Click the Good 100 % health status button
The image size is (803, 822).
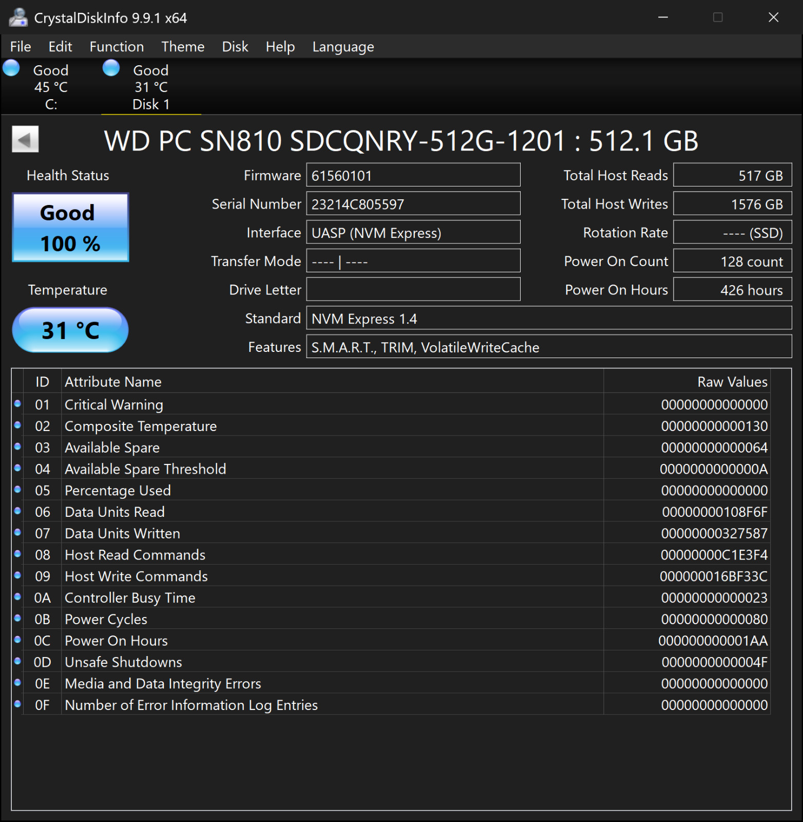click(70, 228)
